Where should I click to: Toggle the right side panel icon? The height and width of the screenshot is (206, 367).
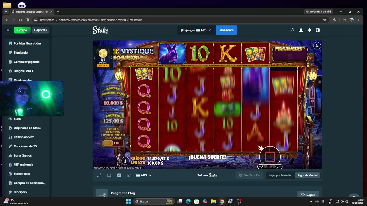point(318,30)
